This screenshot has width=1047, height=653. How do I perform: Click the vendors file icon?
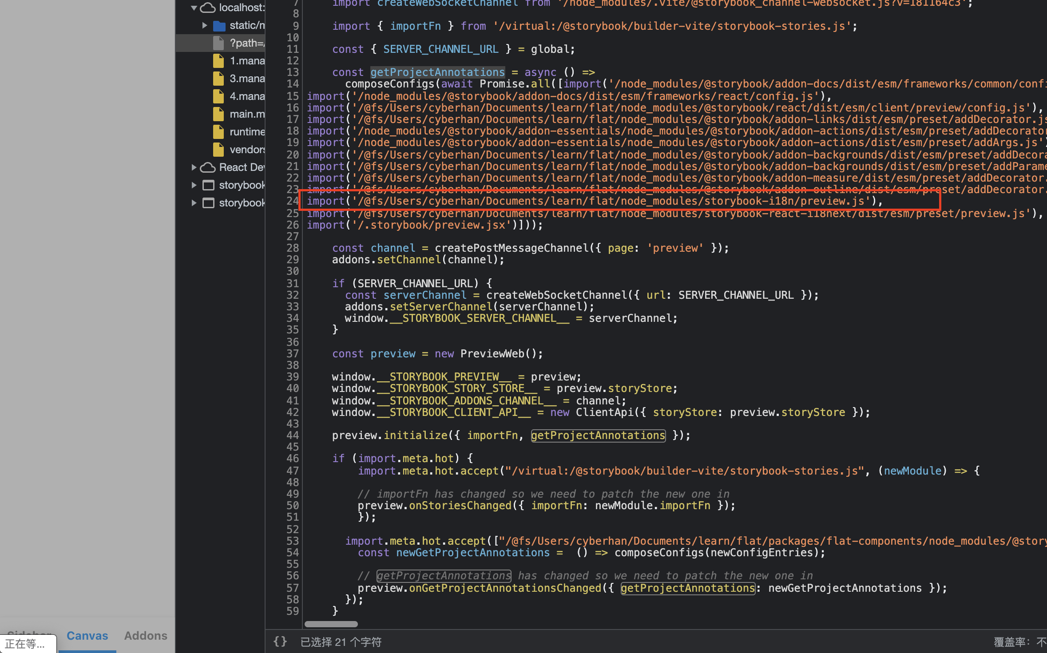point(218,150)
